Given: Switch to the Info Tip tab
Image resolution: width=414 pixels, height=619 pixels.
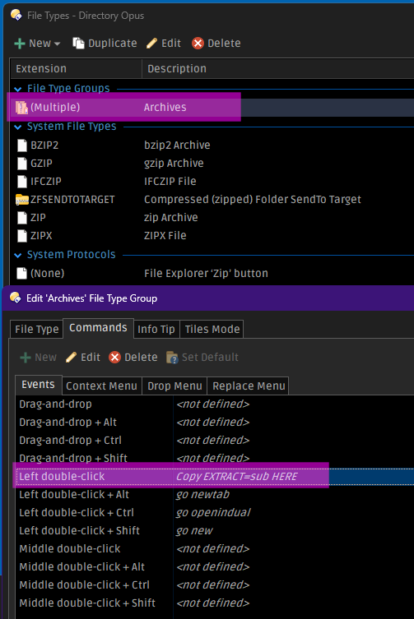Looking at the screenshot, I should (156, 330).
